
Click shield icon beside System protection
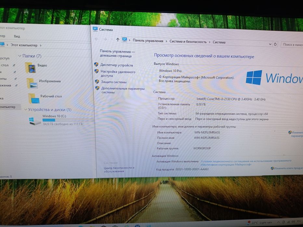pos(97,81)
